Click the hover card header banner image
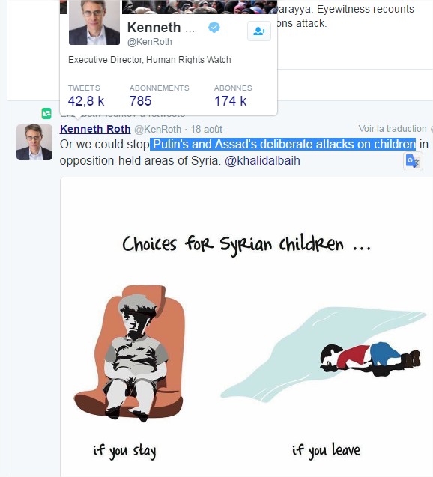Image resolution: width=433 pixels, height=477 pixels. coord(199,7)
